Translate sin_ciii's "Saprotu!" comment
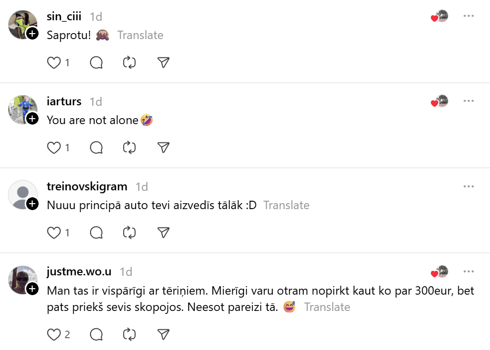The width and height of the screenshot is (490, 350). [x=140, y=35]
